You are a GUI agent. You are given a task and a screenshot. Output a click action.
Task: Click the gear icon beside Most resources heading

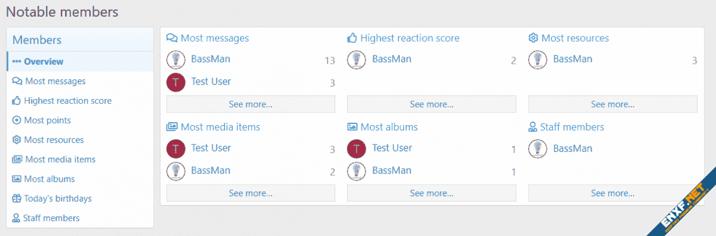533,38
